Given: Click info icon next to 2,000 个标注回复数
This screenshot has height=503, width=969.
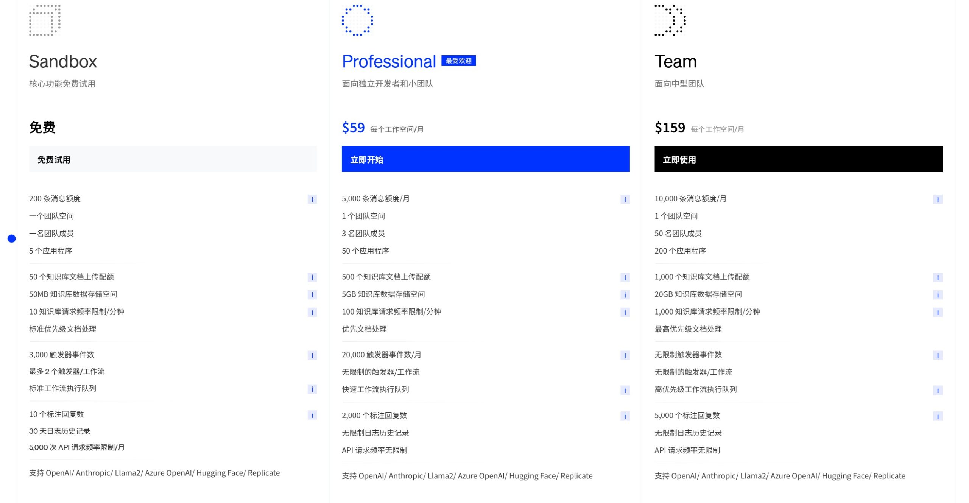Looking at the screenshot, I should [x=625, y=415].
